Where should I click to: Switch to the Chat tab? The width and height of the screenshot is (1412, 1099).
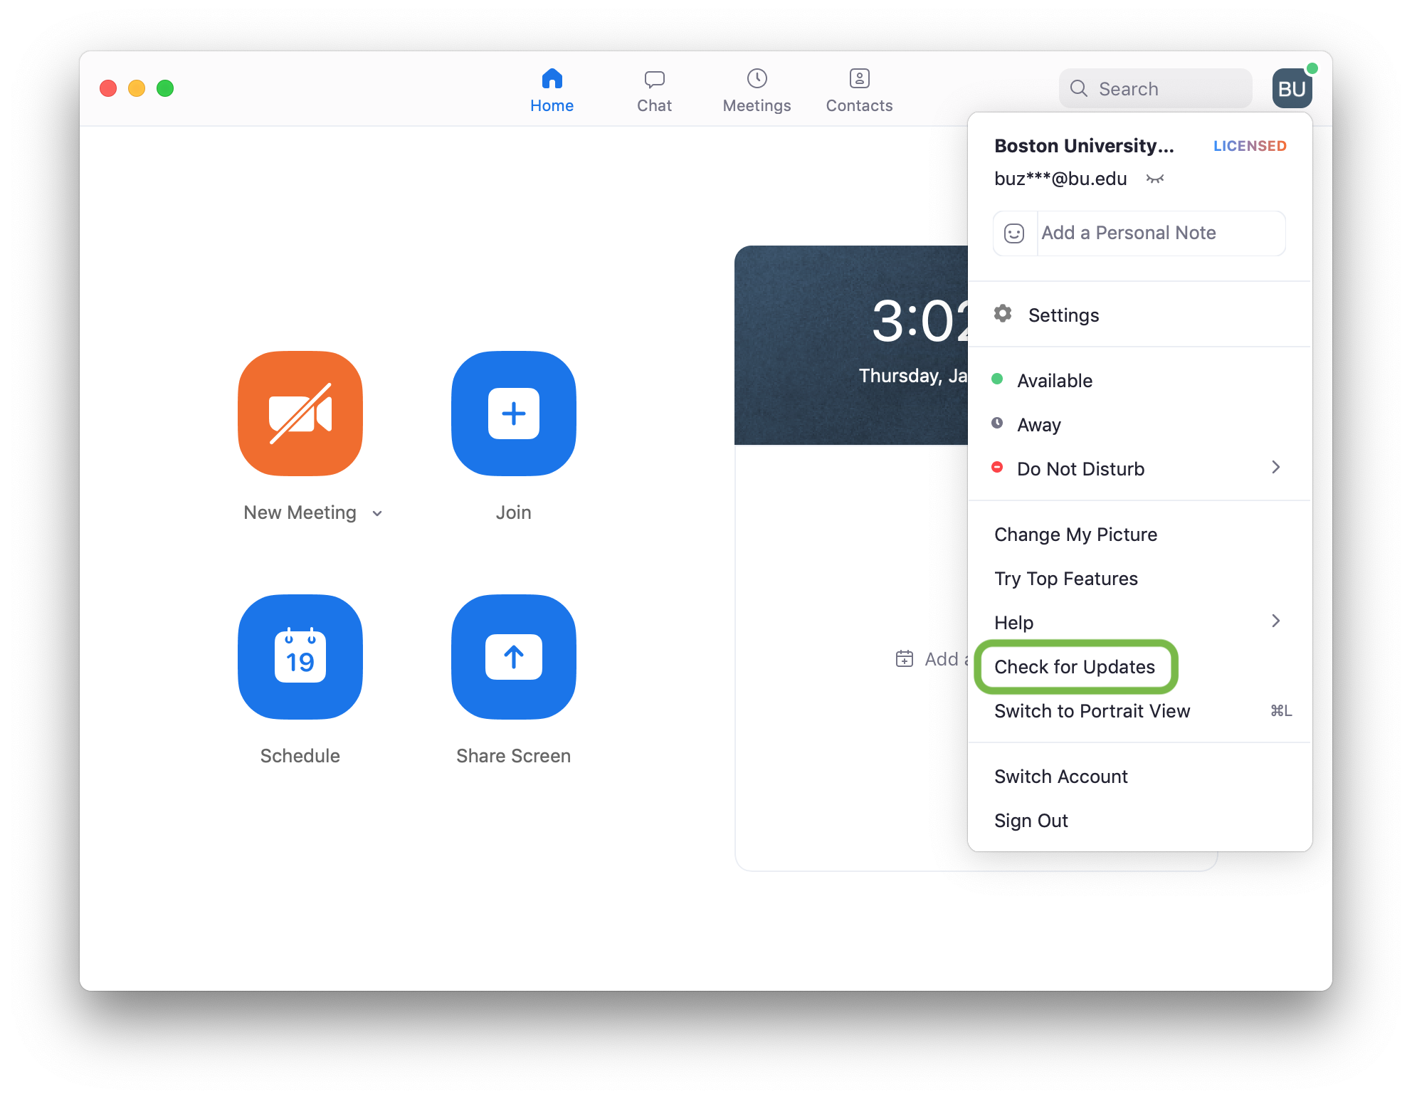point(654,91)
